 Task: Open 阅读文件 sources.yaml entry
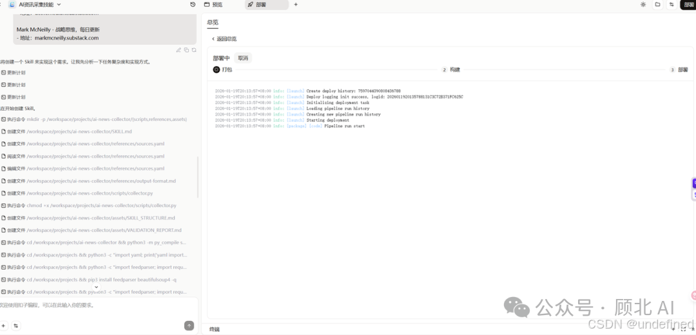pyautogui.click(x=83, y=156)
